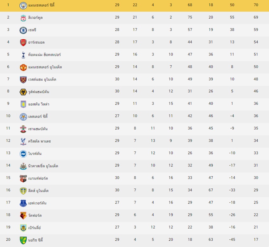Click the Leicester City crest
This screenshot has height=247, width=269.
(x=23, y=117)
